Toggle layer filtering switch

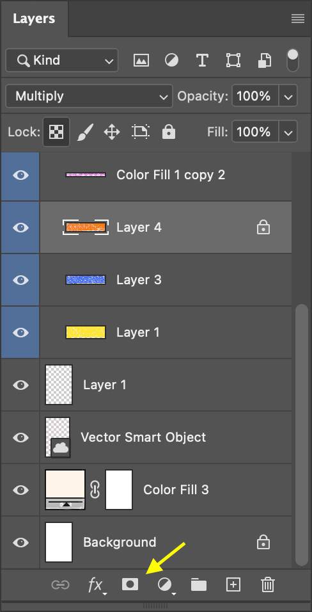[293, 60]
